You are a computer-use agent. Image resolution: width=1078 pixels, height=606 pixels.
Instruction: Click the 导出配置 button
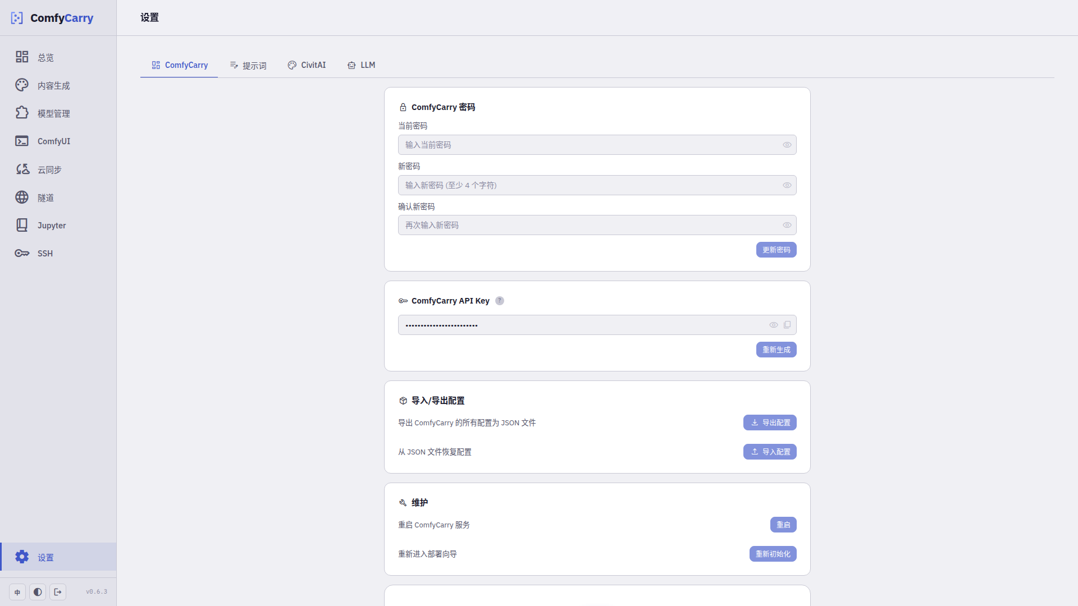(x=770, y=423)
